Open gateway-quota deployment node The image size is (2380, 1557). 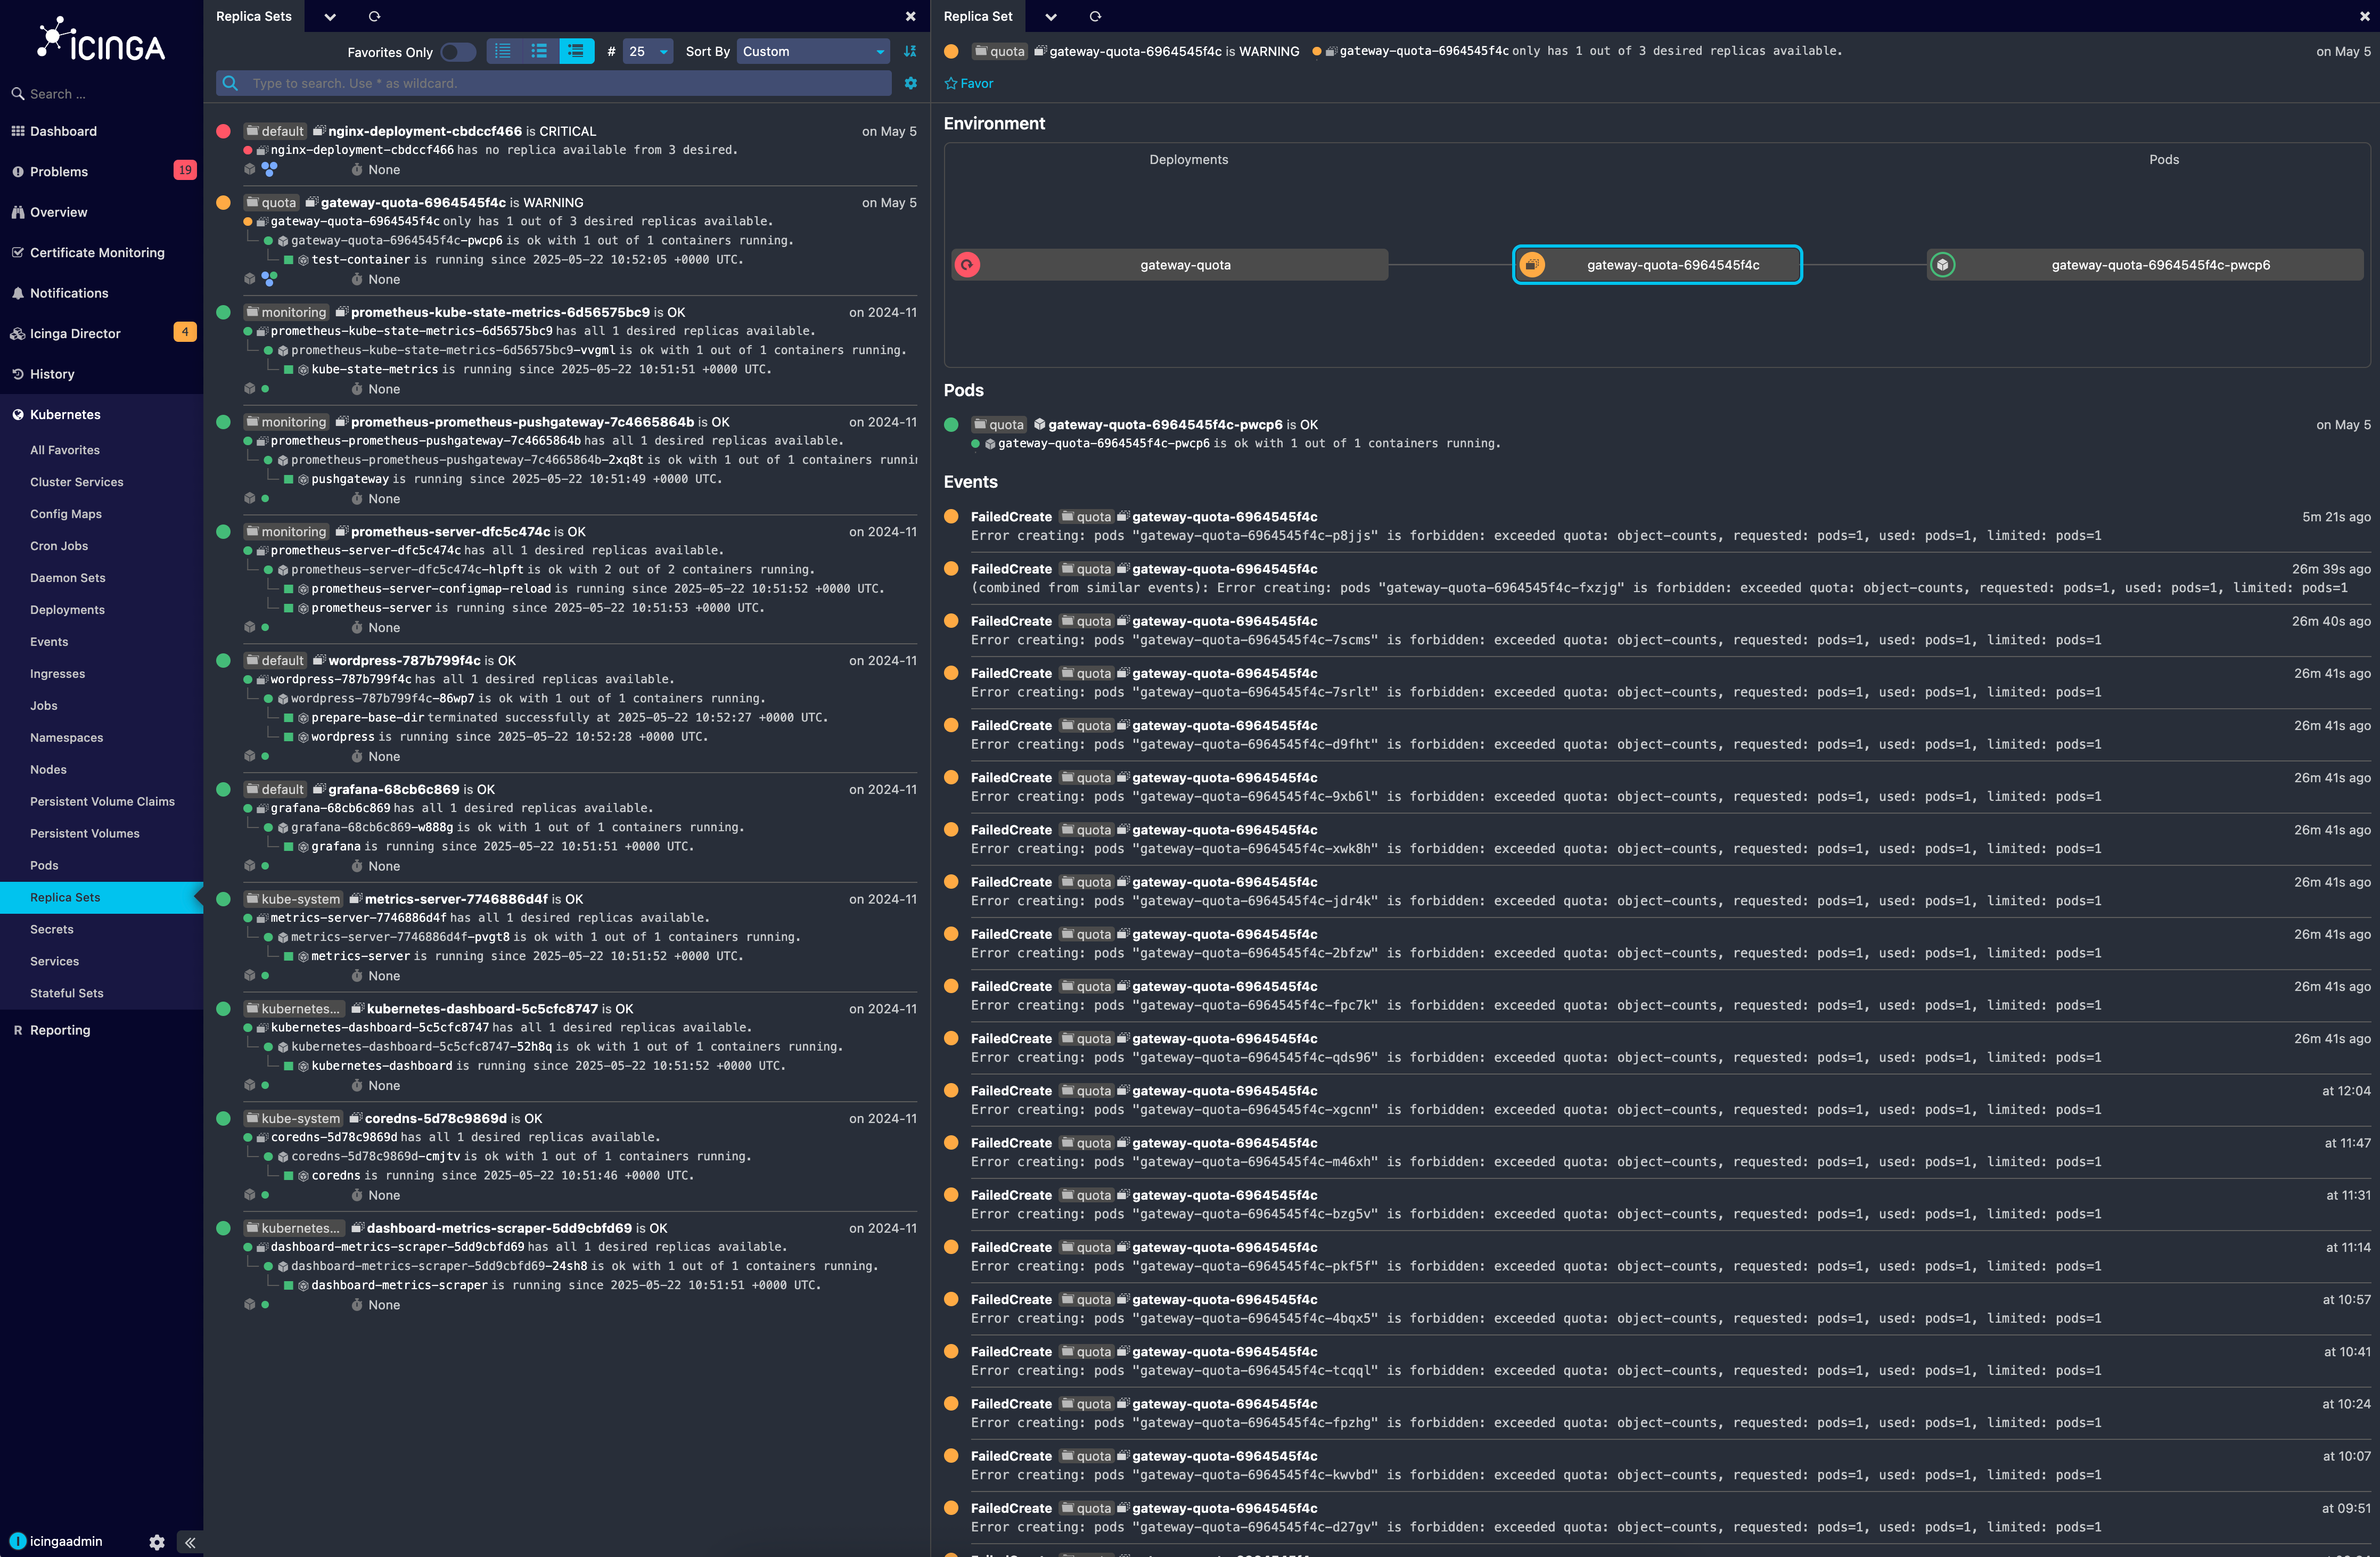tap(1169, 265)
